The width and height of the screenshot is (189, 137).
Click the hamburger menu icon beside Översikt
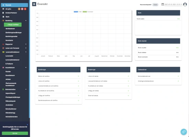click(34, 4)
